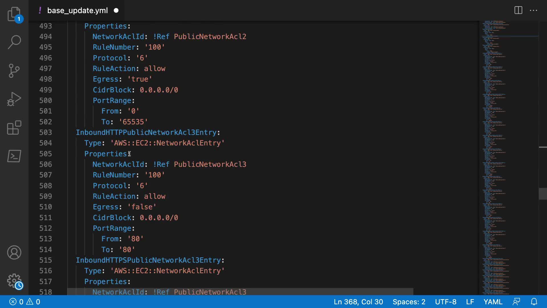Open the Spaces: 2 indentation selector

409,302
